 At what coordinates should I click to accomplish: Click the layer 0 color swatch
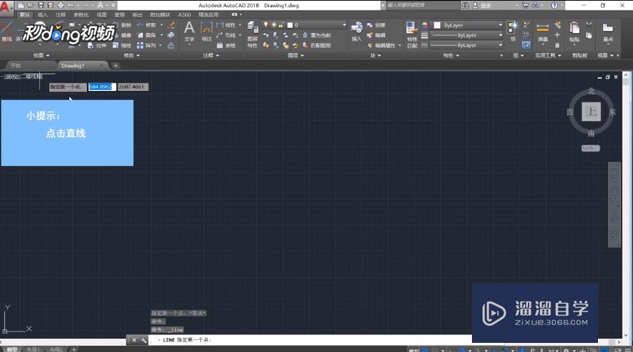click(x=289, y=25)
